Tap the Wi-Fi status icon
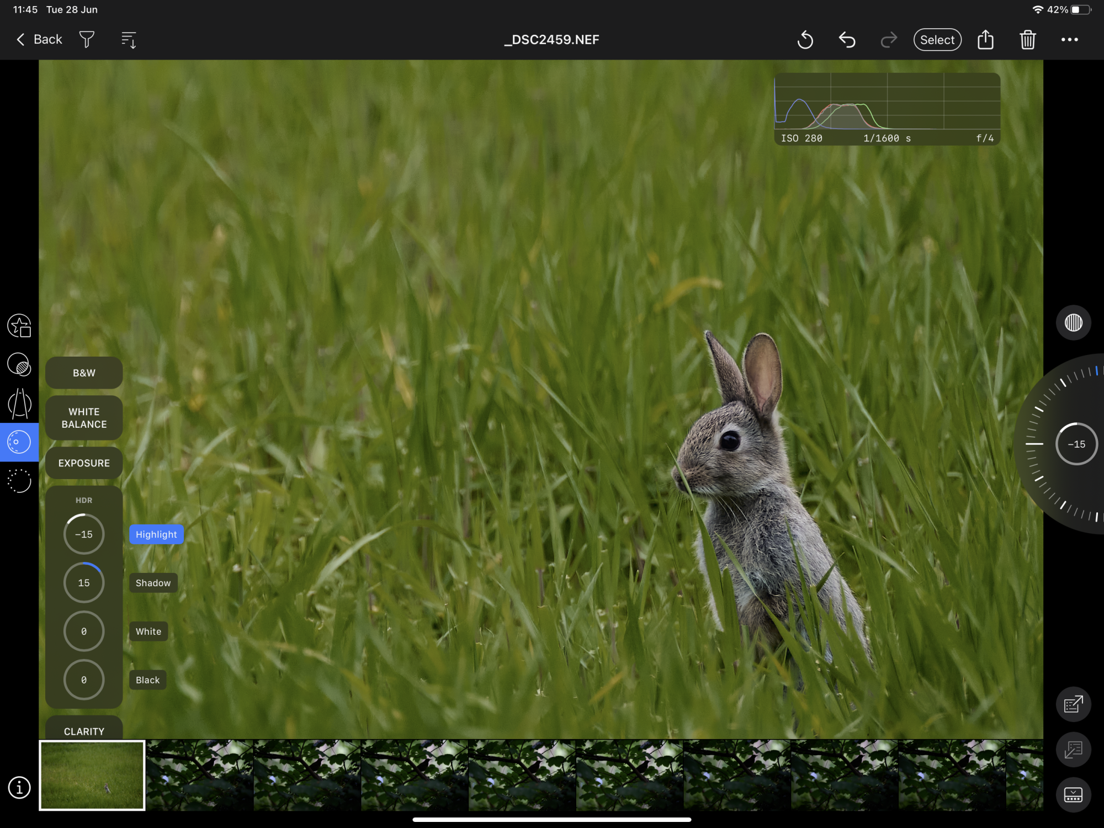The width and height of the screenshot is (1104, 828). [x=1038, y=9]
